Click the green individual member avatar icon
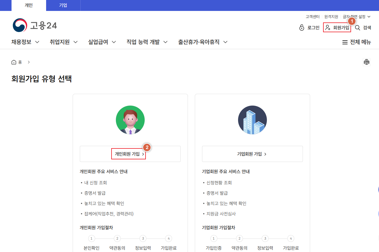This screenshot has height=252, width=379. [x=130, y=120]
